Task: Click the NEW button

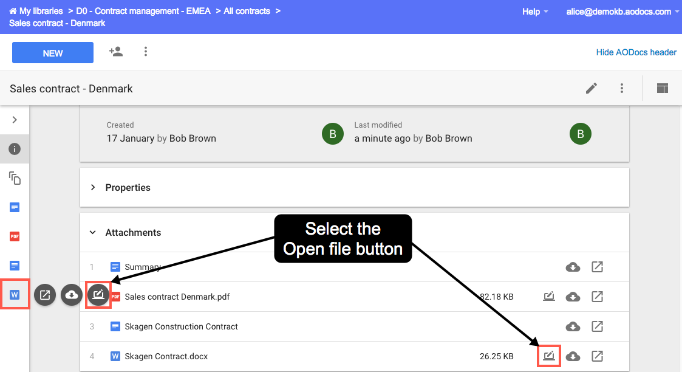Action: [53, 53]
